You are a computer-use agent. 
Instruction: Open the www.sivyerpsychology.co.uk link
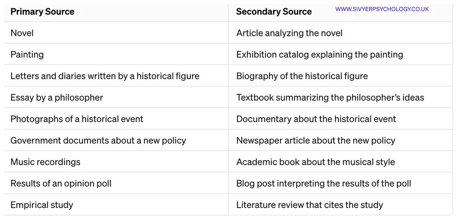coord(382,9)
